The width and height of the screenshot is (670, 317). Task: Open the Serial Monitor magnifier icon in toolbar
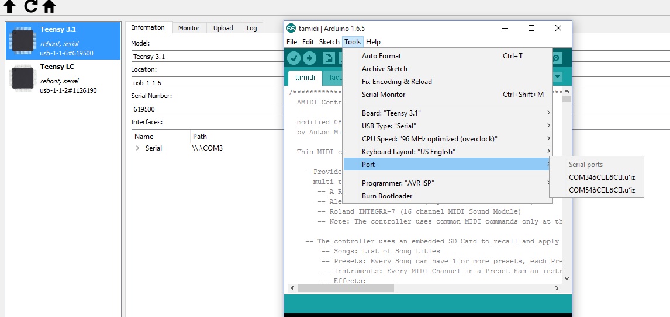click(557, 58)
